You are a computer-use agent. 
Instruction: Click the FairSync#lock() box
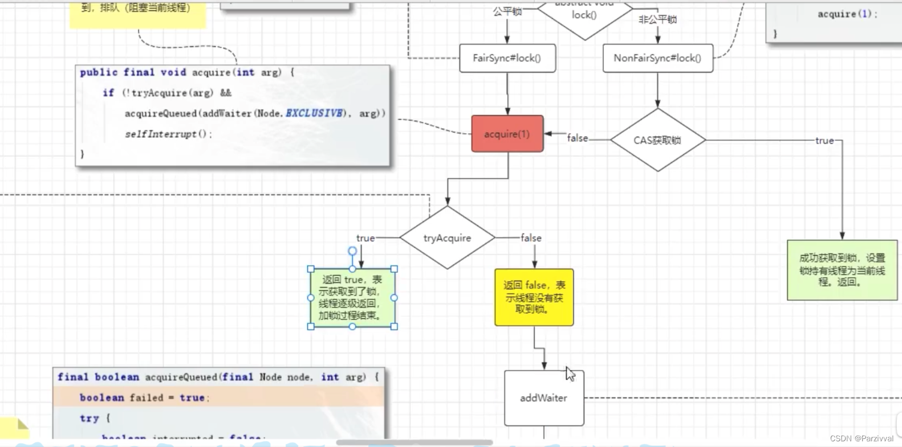[x=507, y=58]
